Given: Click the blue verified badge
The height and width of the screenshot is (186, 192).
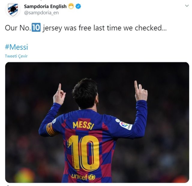Looking at the screenshot, I should coord(78,6).
